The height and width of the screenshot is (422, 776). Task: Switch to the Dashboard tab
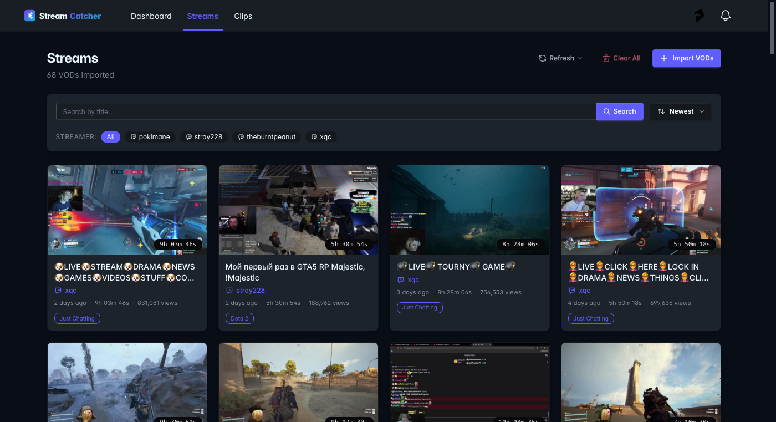151,16
